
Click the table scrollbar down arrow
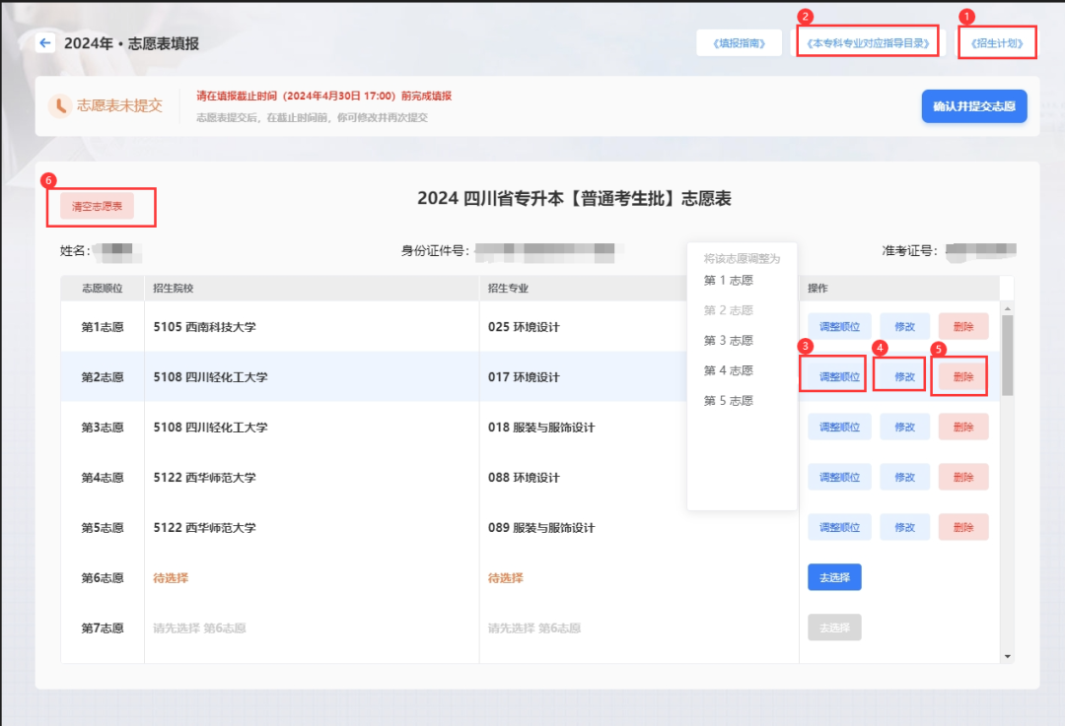(1007, 656)
